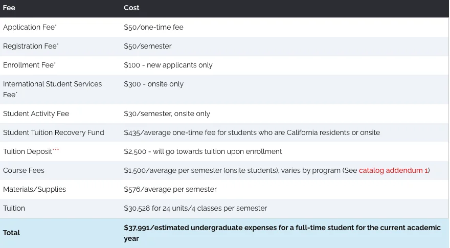Select the Application Fee row label

(x=30, y=27)
